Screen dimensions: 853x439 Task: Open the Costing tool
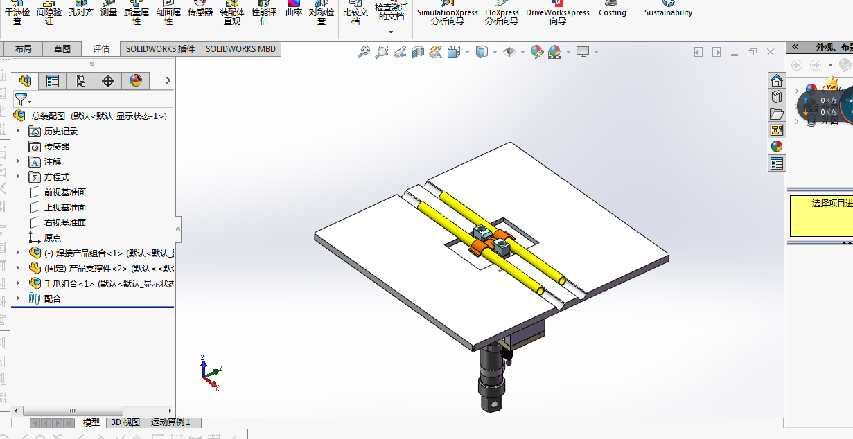pyautogui.click(x=613, y=9)
